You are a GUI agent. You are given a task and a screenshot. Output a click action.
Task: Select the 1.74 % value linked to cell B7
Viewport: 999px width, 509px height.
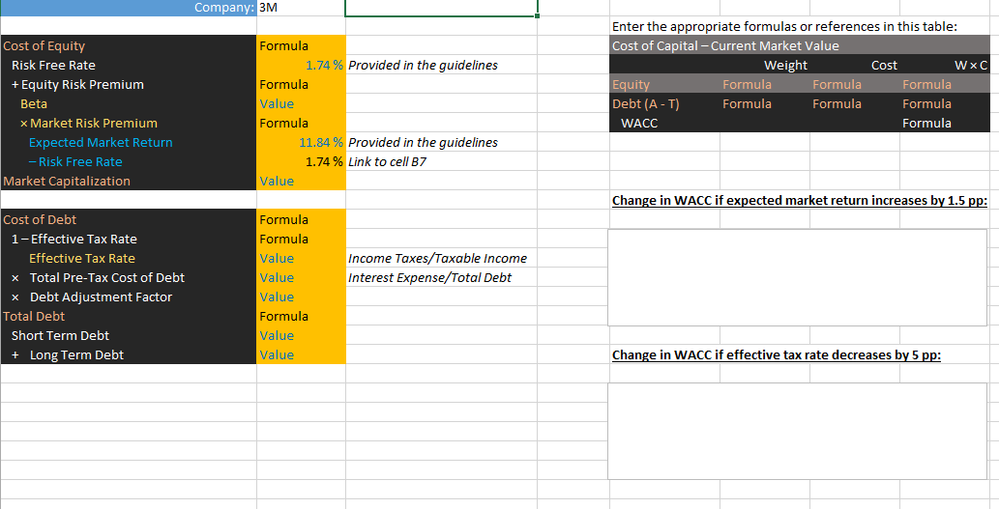click(301, 161)
